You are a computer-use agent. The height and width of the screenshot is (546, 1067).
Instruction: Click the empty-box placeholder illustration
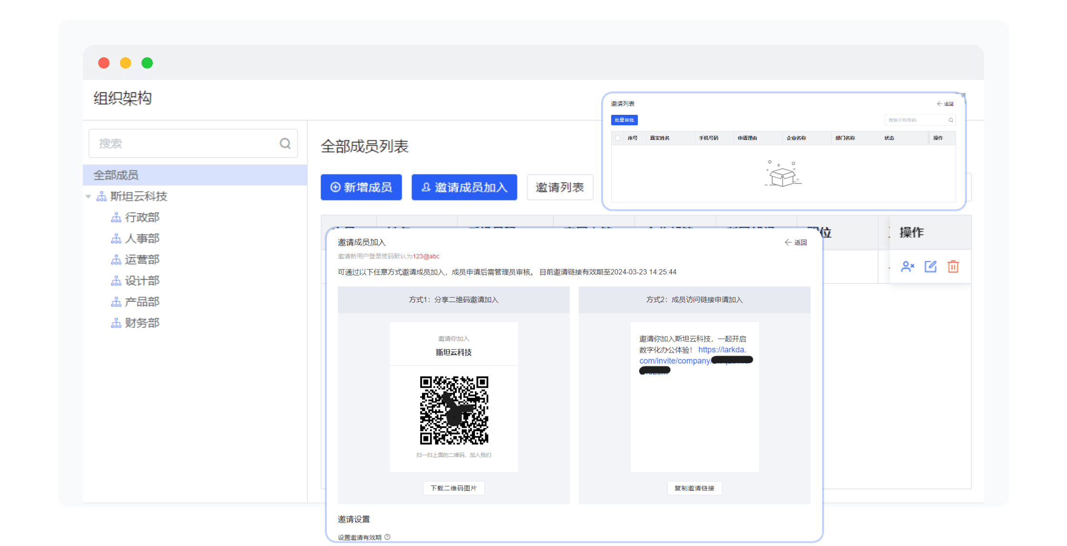point(783,174)
